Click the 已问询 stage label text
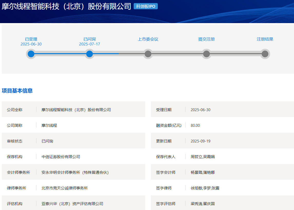294x210 pixels. click(90, 39)
